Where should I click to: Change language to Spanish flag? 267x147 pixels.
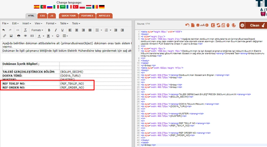tap(37, 7)
